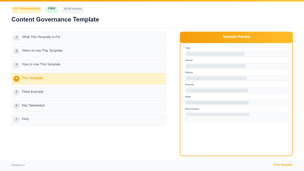Open the ideaplan.io footer link
This screenshot has width=304, height=171.
(18, 165)
